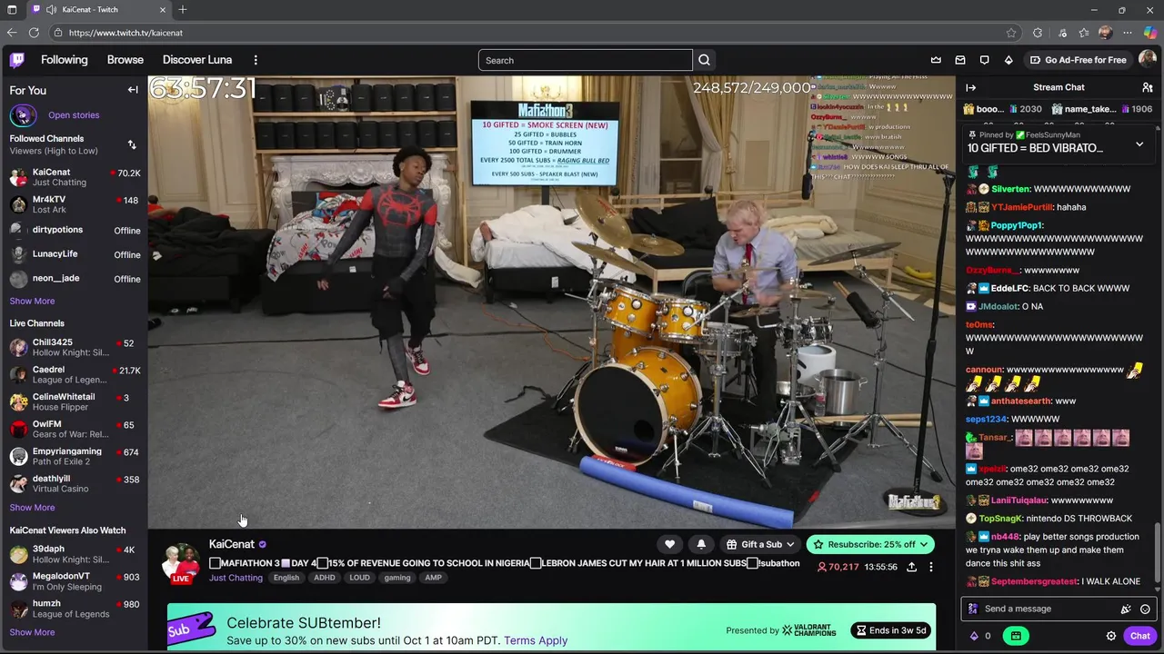This screenshot has width=1164, height=654.
Task: Open chat identity badge icon in message box
Action: click(x=973, y=609)
